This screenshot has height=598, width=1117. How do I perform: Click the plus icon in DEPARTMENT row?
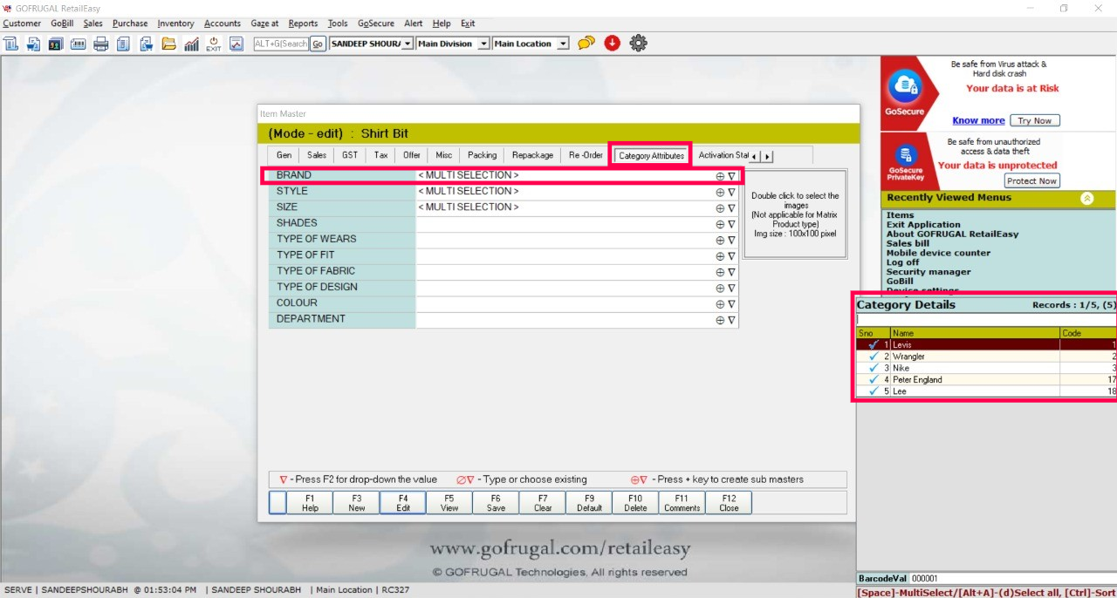(720, 320)
